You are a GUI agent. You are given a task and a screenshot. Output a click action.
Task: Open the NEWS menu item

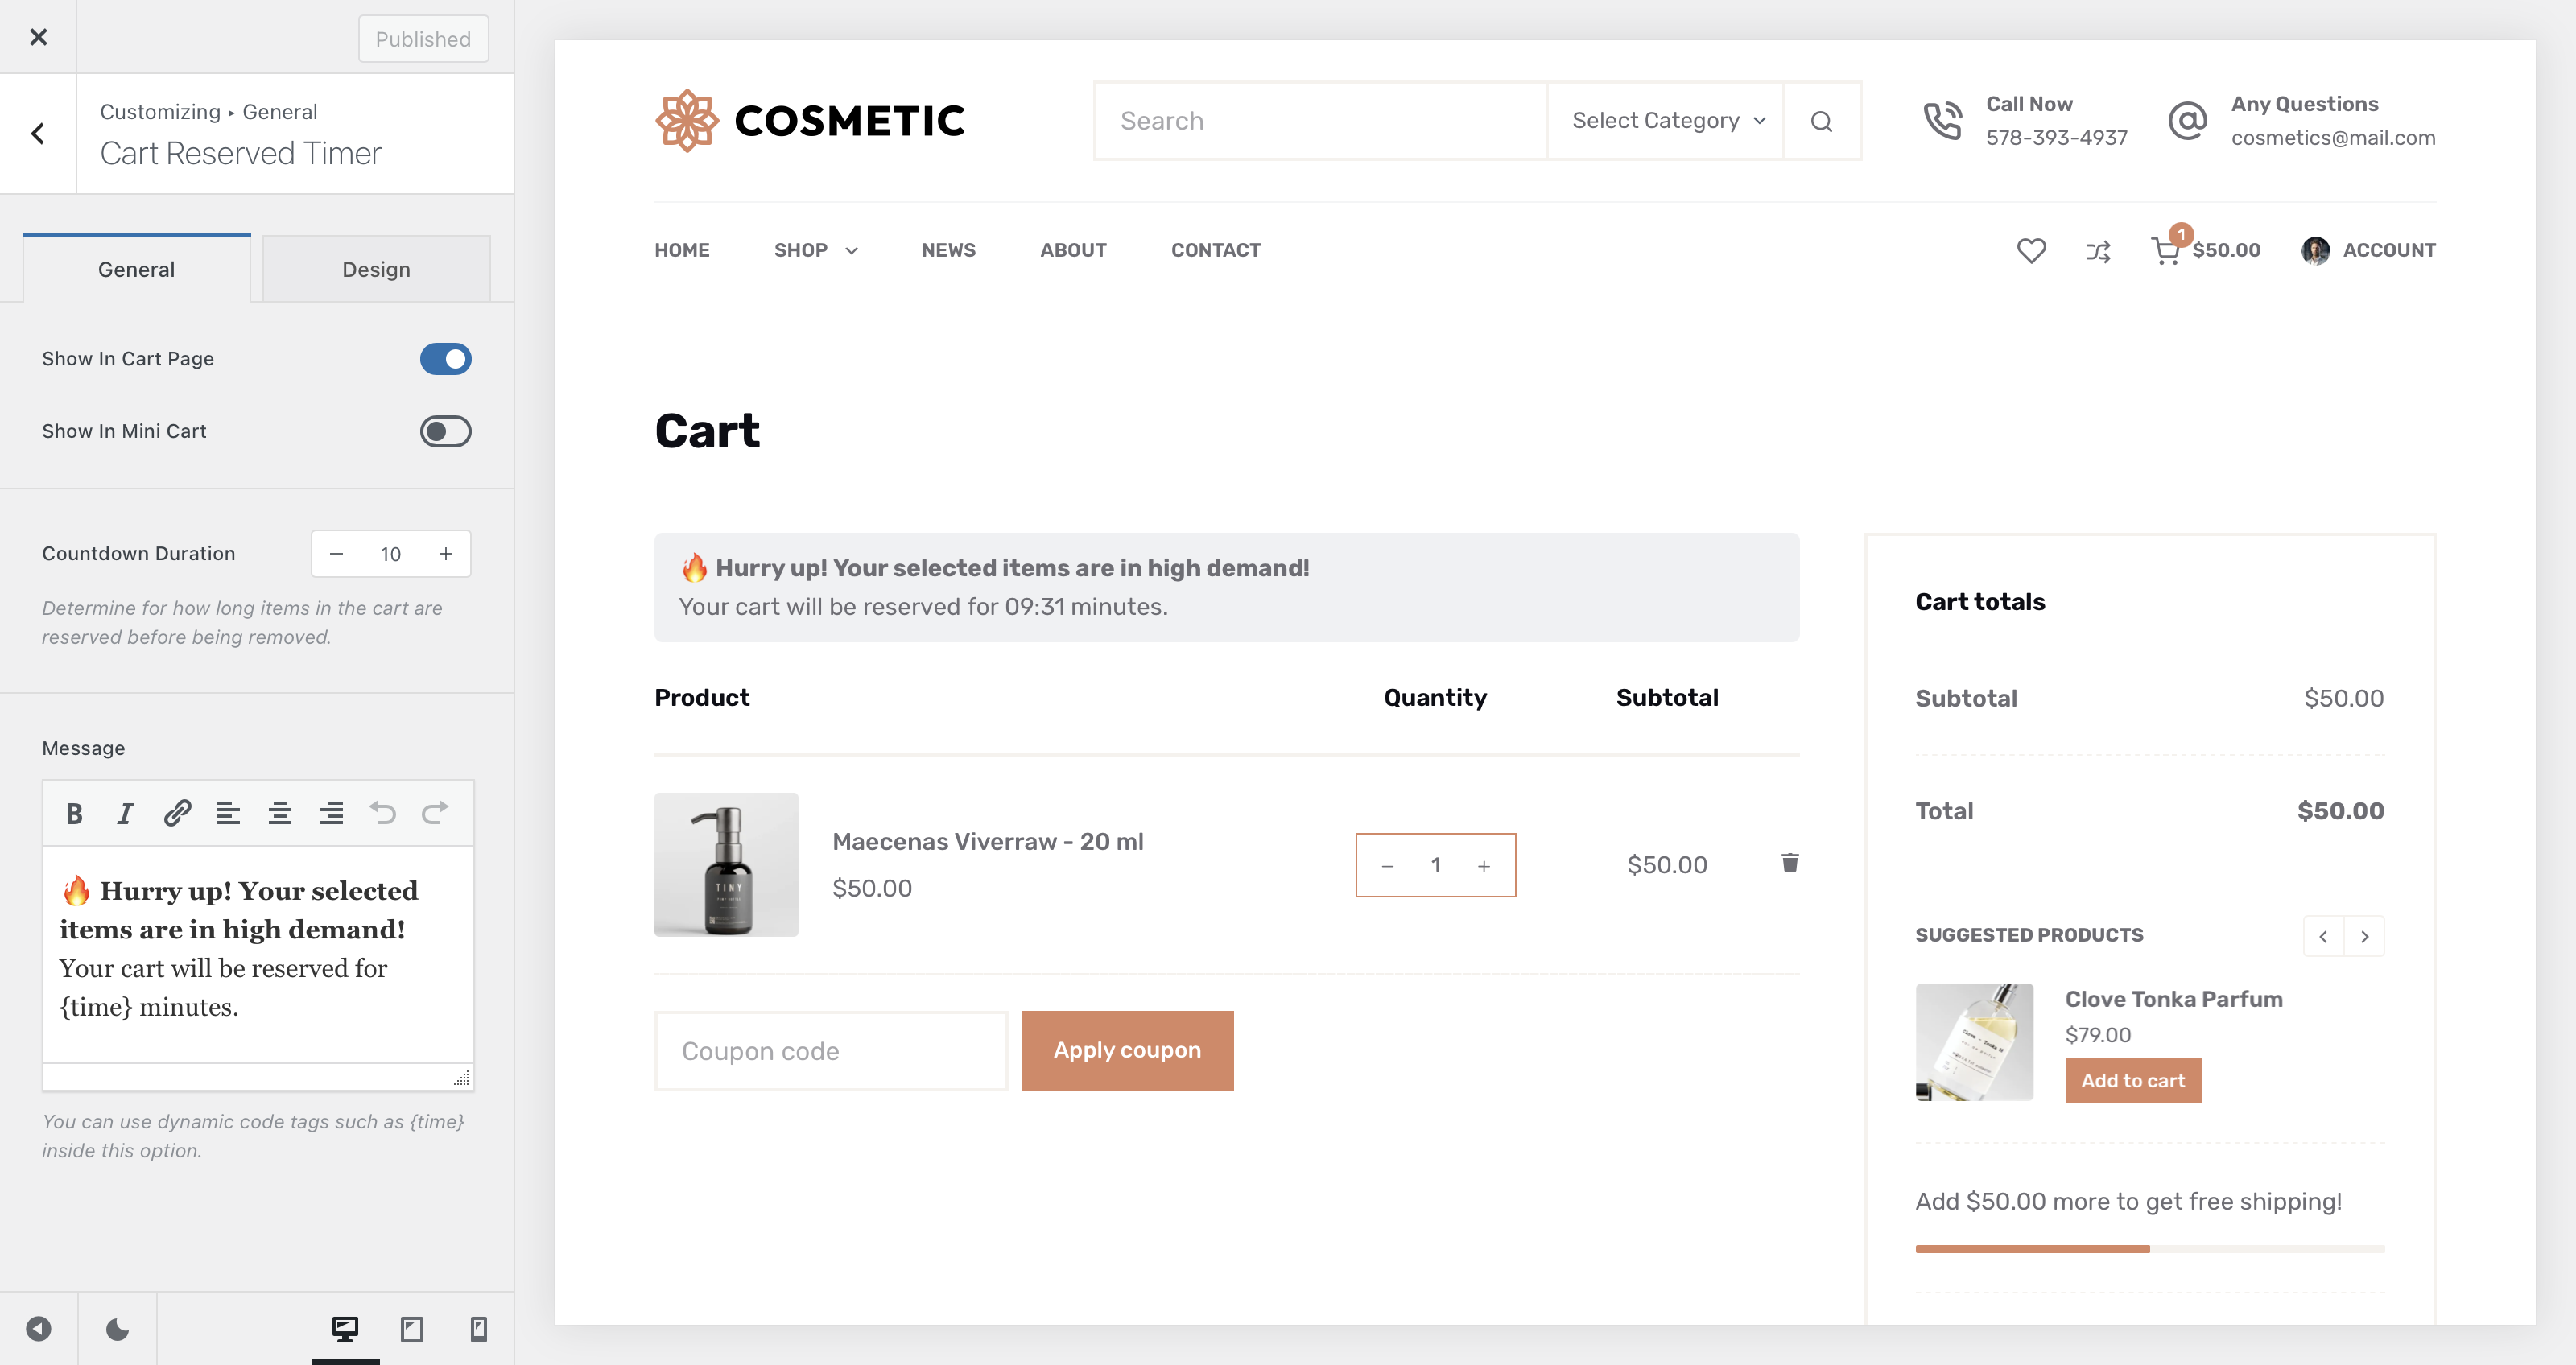(x=948, y=250)
